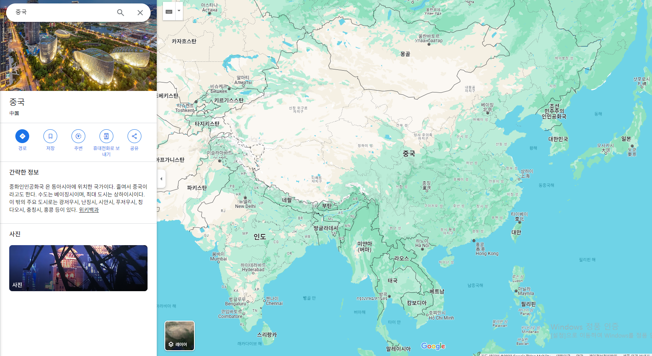
Task: Open directions with the 경로 button
Action: coord(22,136)
